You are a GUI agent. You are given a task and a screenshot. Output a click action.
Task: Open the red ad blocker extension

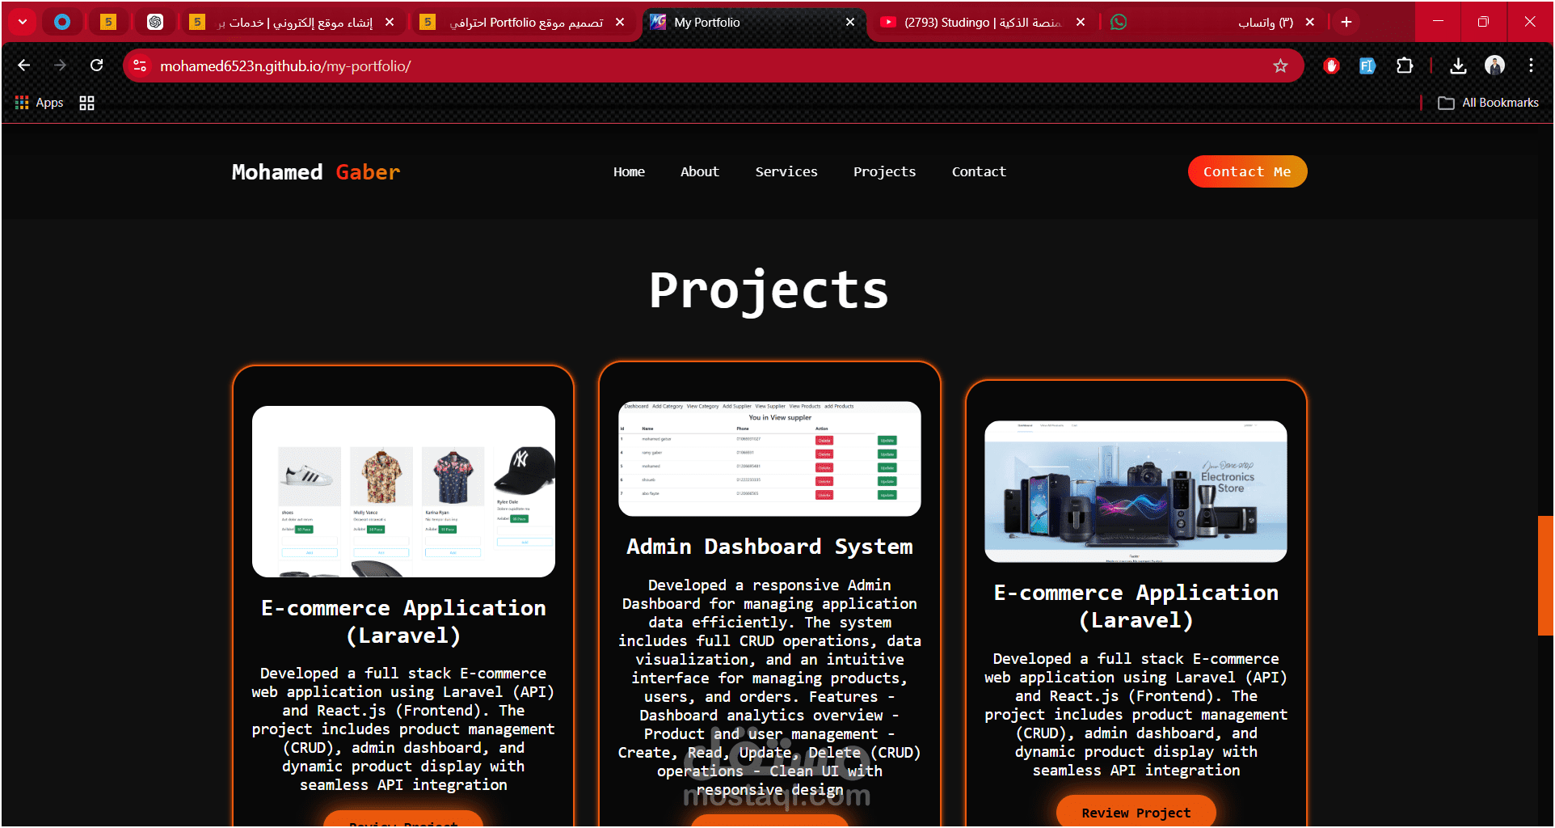pos(1331,65)
